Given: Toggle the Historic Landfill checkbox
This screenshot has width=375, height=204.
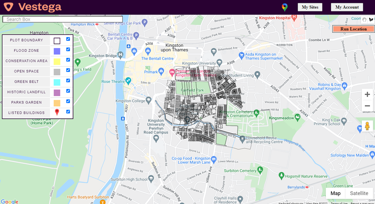Looking at the screenshot, I should [68, 91].
